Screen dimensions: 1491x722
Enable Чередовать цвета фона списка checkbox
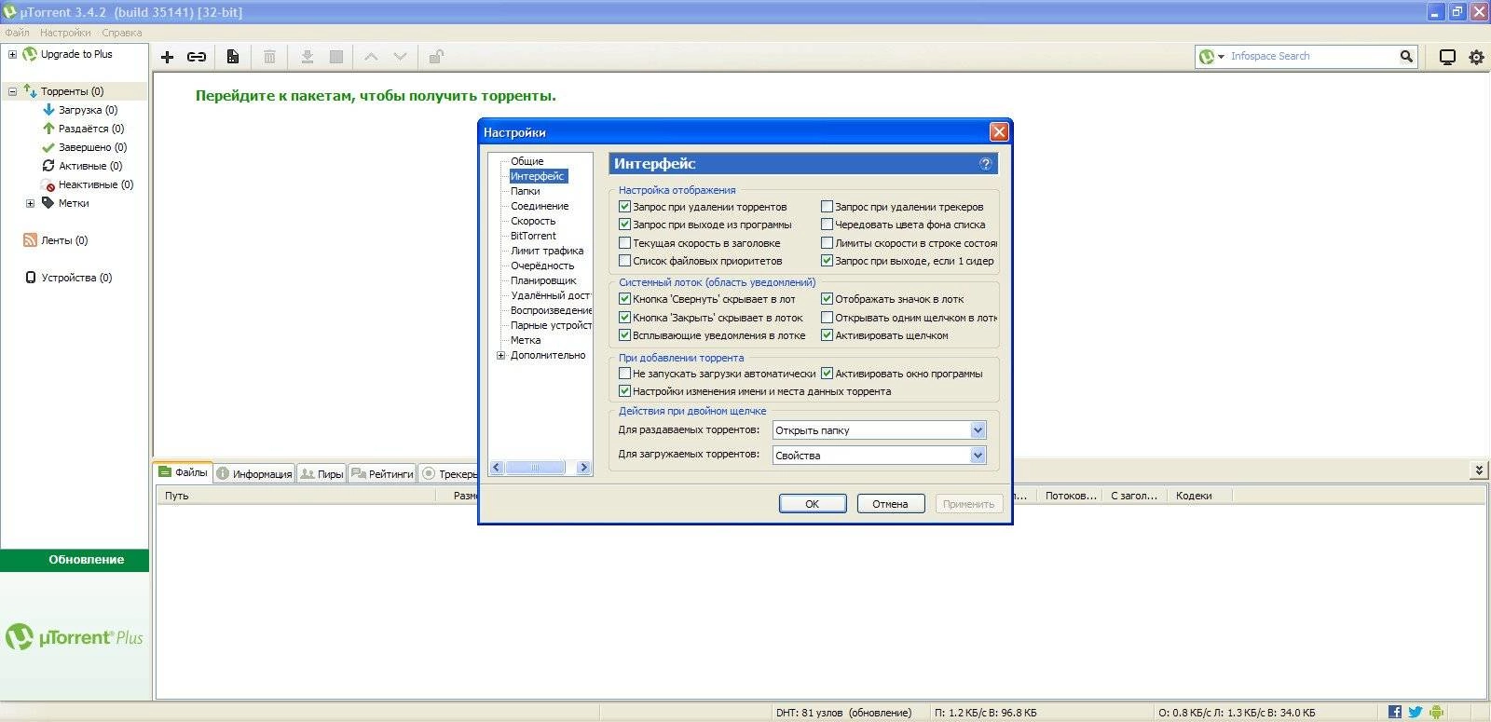click(827, 225)
